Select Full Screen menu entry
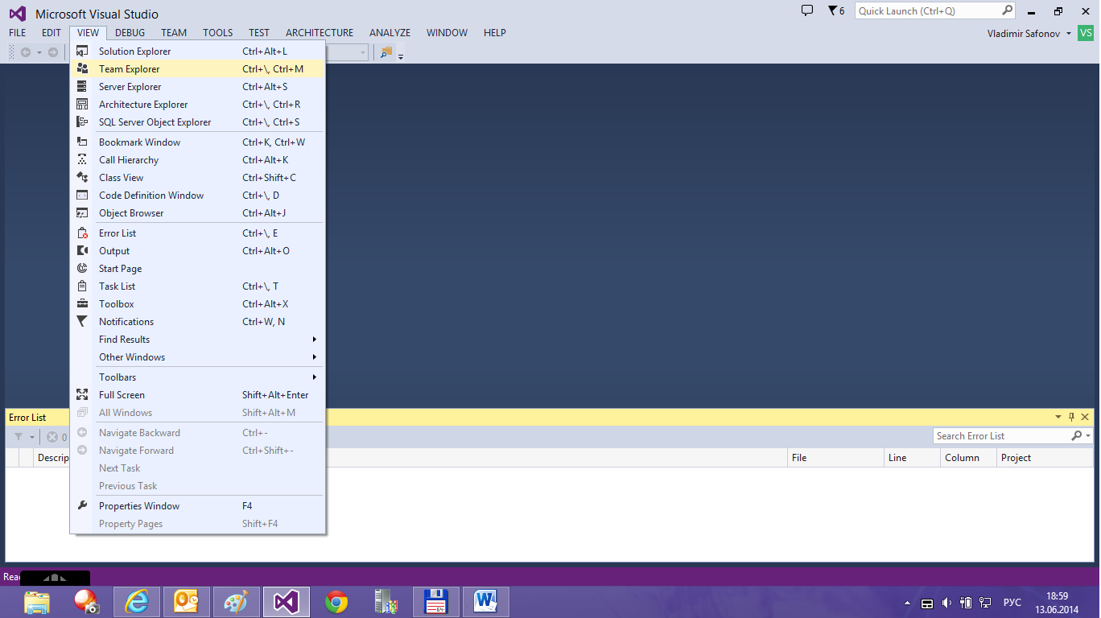This screenshot has width=1101, height=618. pos(197,395)
